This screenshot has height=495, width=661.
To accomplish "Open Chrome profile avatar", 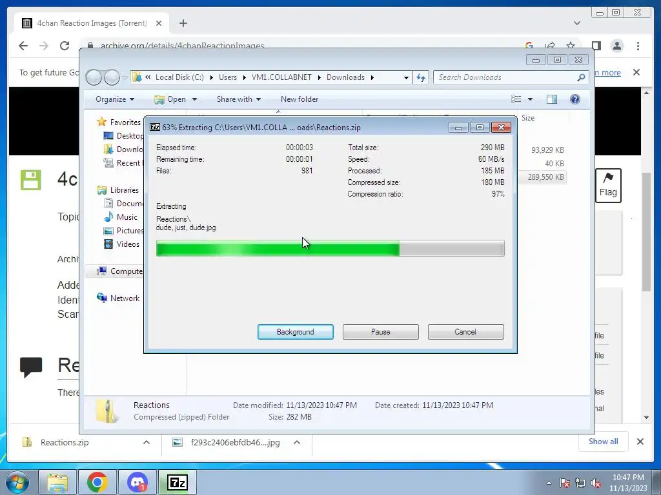I will point(616,46).
